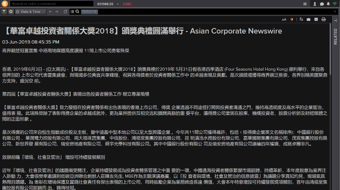Check the green connection status icon

[x=335, y=4]
